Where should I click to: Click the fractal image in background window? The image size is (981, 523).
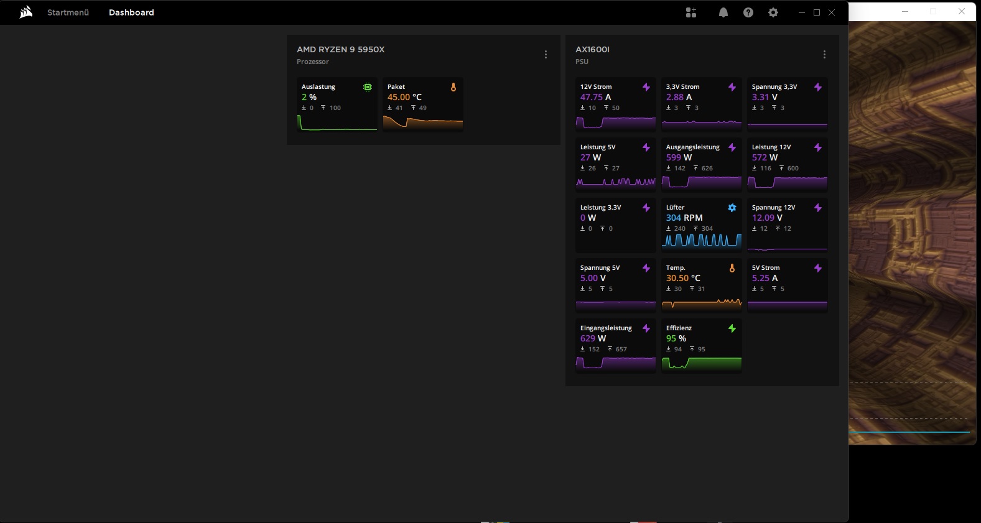pos(913,233)
